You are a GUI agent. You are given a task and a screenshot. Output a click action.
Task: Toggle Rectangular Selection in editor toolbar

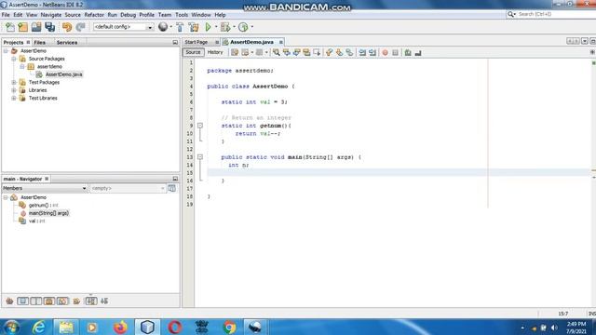click(x=317, y=53)
